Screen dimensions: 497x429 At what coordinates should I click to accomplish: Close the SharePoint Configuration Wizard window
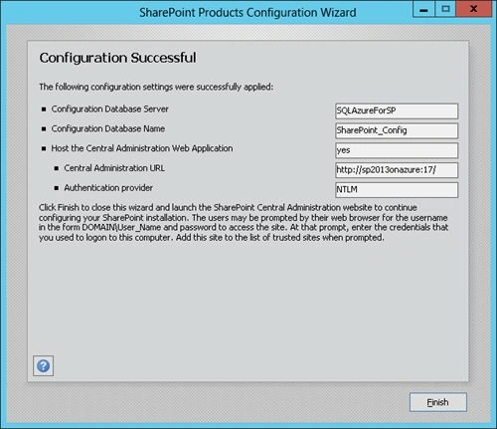(473, 9)
